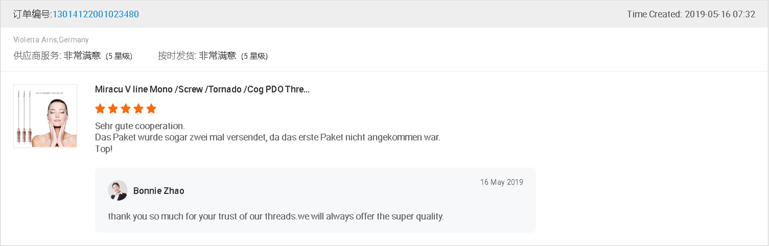Click the first orange rating star
The width and height of the screenshot is (769, 246).
coord(100,108)
